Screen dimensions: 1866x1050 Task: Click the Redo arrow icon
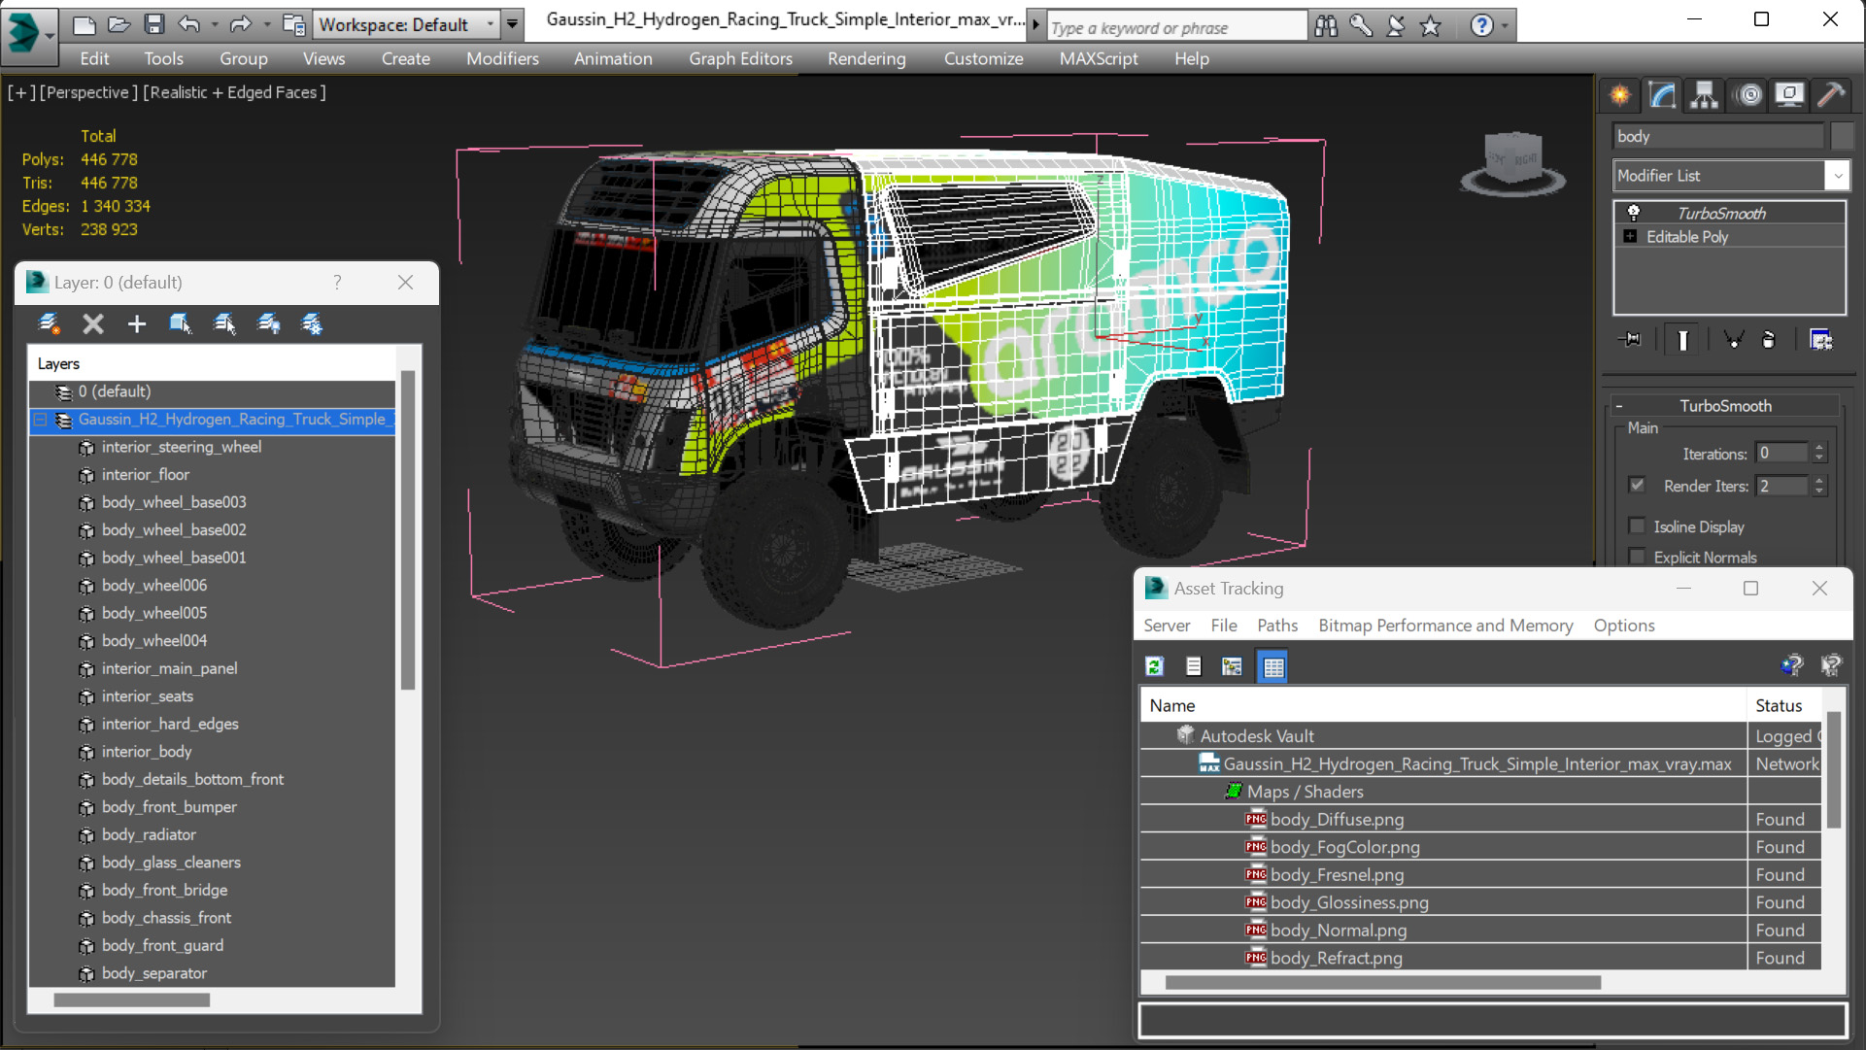(240, 24)
